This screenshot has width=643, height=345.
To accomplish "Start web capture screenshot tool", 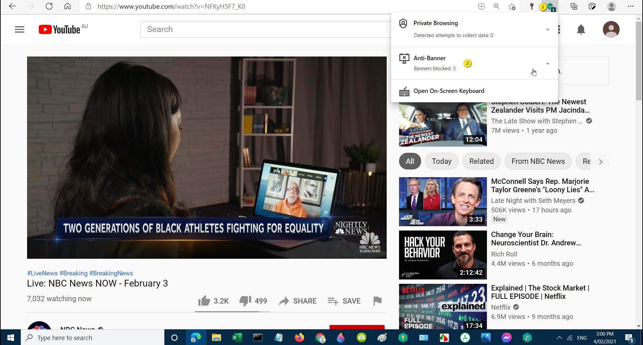I will click(x=592, y=6).
